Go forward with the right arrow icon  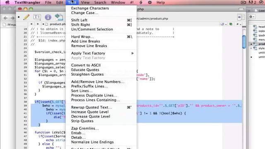(x=13, y=18)
